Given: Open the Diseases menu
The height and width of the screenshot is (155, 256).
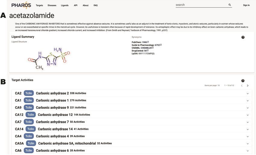Looking at the screenshot, I should point(52,5).
